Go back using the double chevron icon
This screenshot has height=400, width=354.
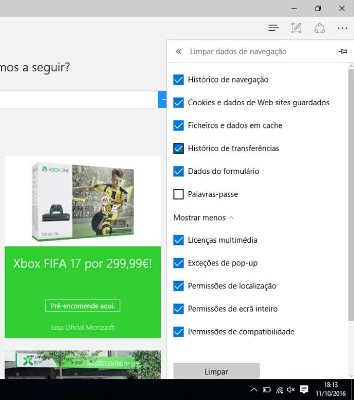pyautogui.click(x=179, y=52)
